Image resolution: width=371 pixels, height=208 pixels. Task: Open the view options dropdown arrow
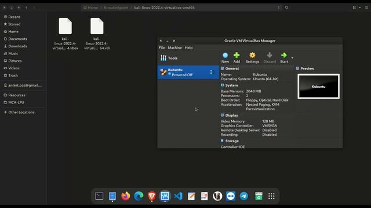click(x=359, y=8)
